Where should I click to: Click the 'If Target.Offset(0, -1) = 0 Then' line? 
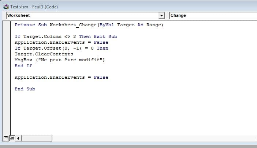62,48
